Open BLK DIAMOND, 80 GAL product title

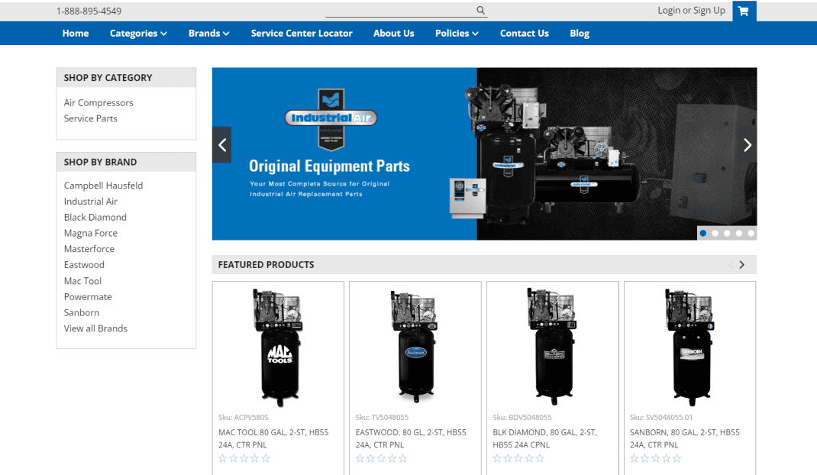click(x=545, y=438)
